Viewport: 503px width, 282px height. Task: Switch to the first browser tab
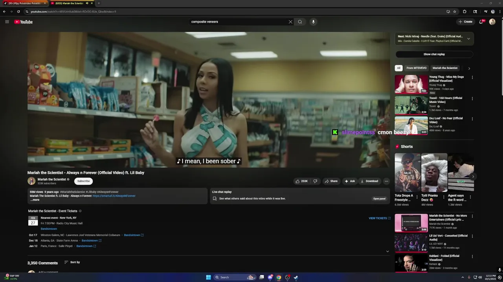24,3
